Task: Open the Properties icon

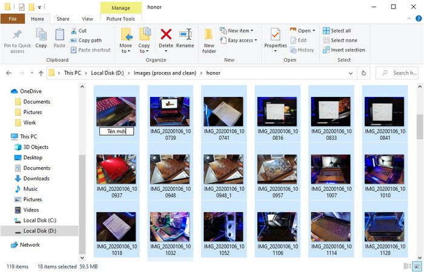Action: click(275, 35)
